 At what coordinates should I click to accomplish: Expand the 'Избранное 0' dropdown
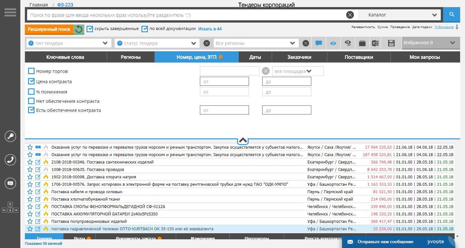tap(431, 43)
